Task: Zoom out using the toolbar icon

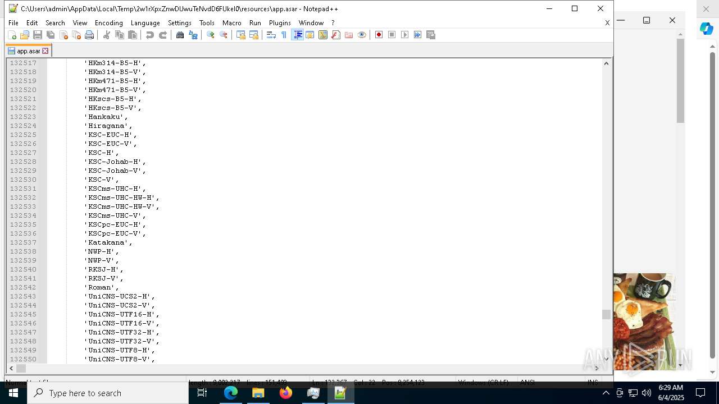Action: pyautogui.click(x=224, y=35)
